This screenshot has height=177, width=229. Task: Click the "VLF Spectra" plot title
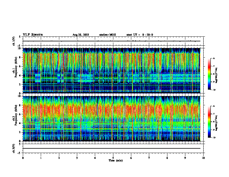pos(33,35)
